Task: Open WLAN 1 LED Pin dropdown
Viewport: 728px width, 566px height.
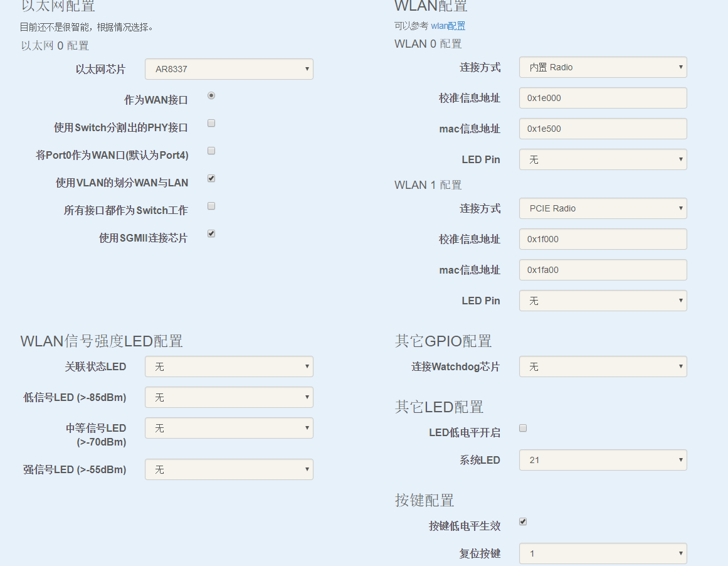Action: (603, 301)
